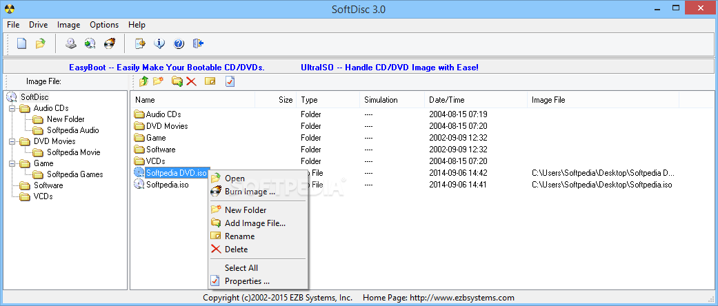Click the Add Image File folder-plus icon
This screenshot has height=306, width=718.
[x=177, y=81]
